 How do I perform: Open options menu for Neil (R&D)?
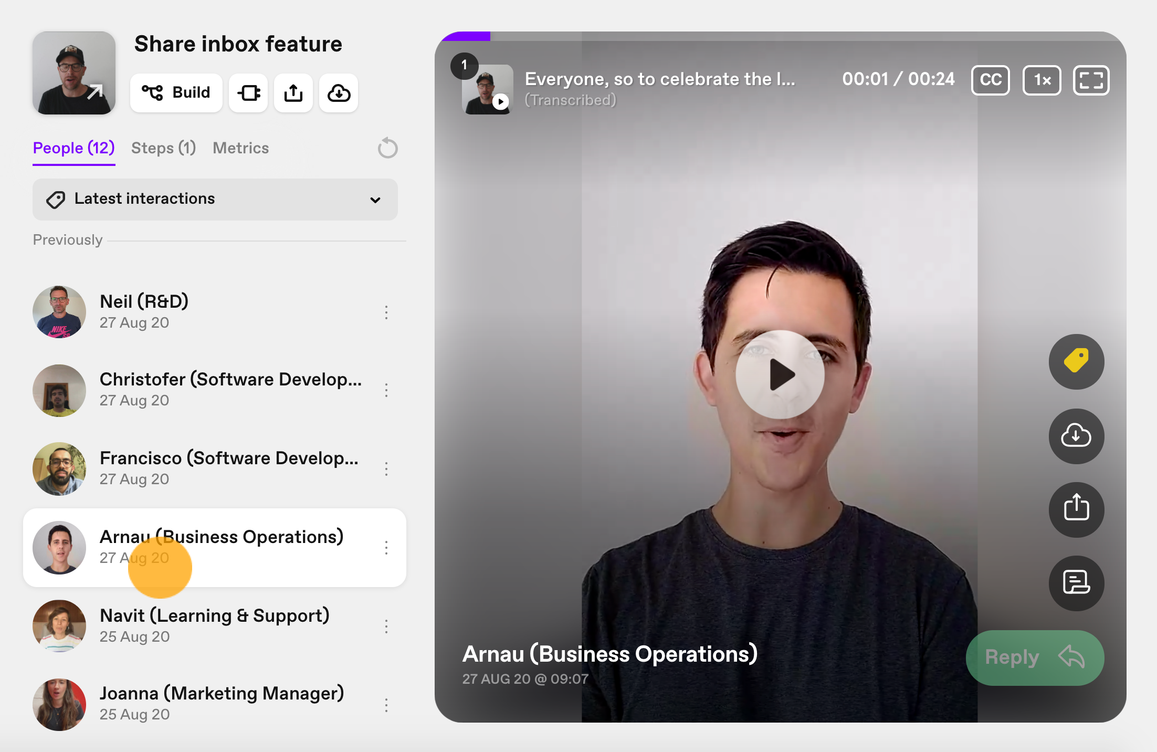(x=386, y=312)
